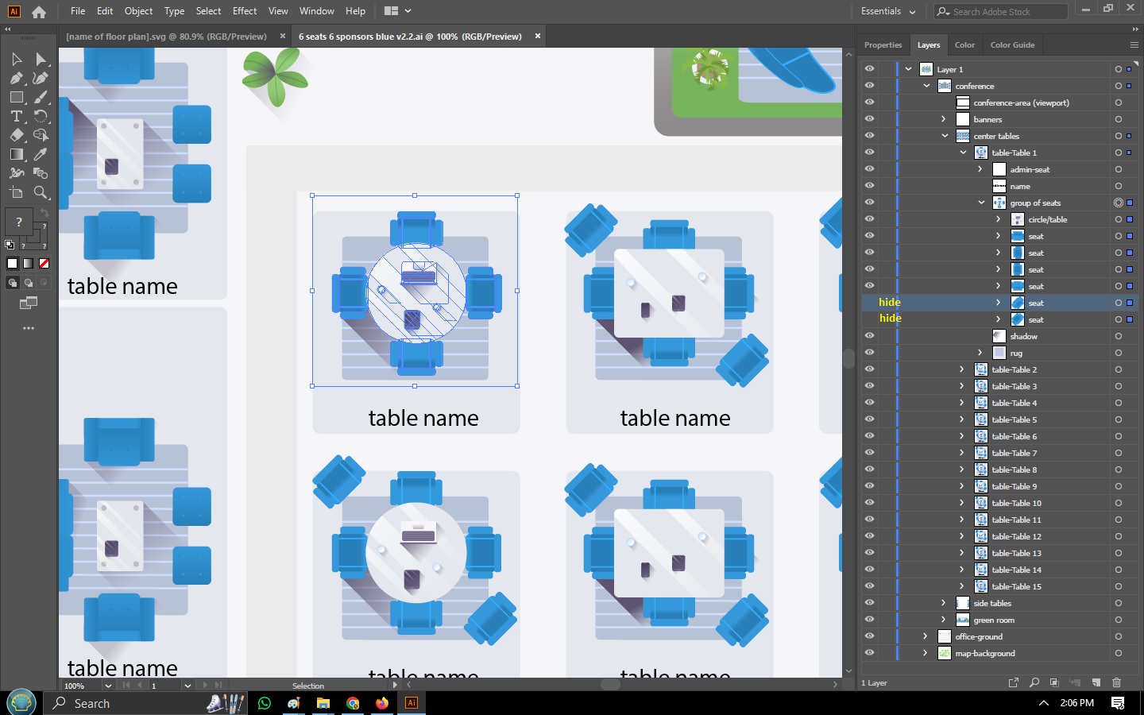The width and height of the screenshot is (1144, 715).
Task: Select the Gradient tool
Action: point(16,154)
